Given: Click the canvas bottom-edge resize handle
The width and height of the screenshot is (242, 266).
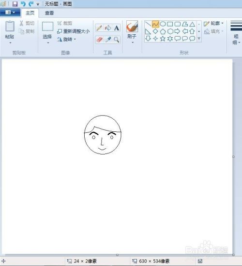Looking at the screenshot, I should click(x=117, y=255).
